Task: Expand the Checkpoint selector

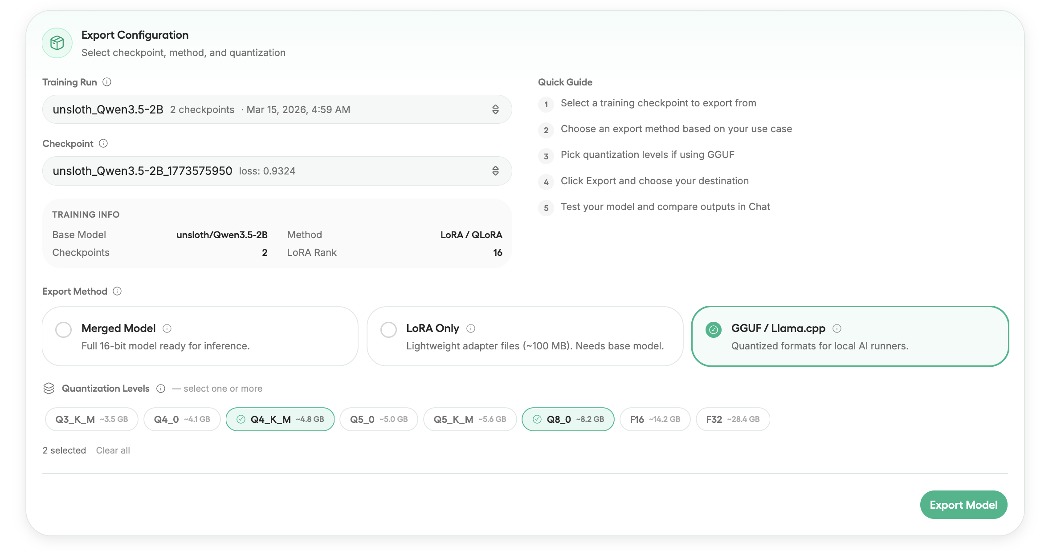Action: tap(277, 171)
